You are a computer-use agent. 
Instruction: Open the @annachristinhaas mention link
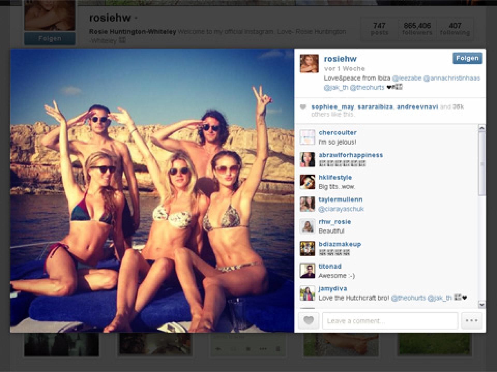click(451, 78)
